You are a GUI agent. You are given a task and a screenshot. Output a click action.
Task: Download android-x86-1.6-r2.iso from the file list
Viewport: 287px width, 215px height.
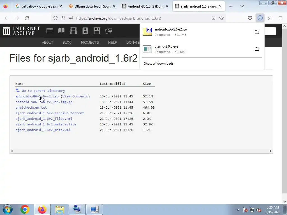tap(37, 96)
